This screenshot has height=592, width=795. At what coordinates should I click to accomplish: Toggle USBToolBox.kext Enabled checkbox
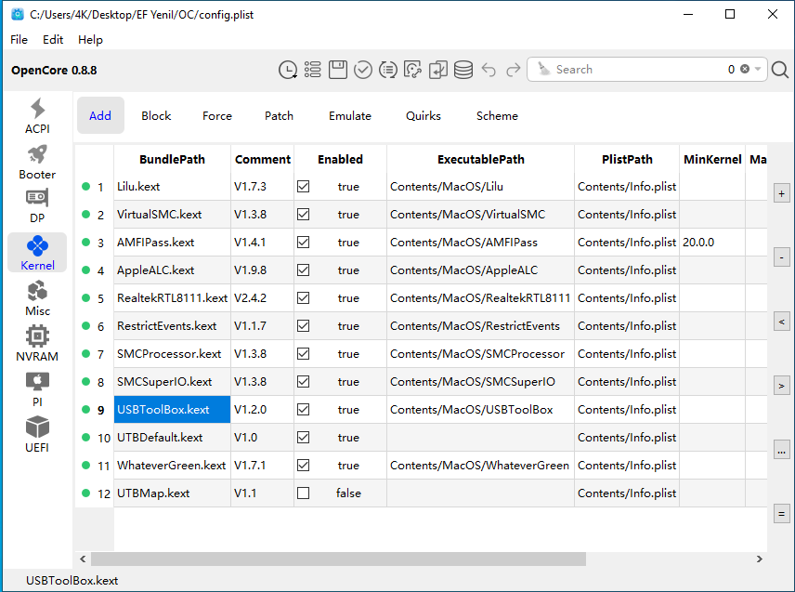click(x=303, y=409)
